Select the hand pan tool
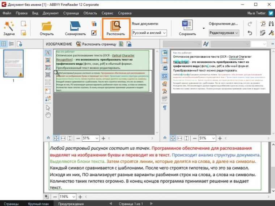Screen dimensions: 275x206 click(48, 115)
